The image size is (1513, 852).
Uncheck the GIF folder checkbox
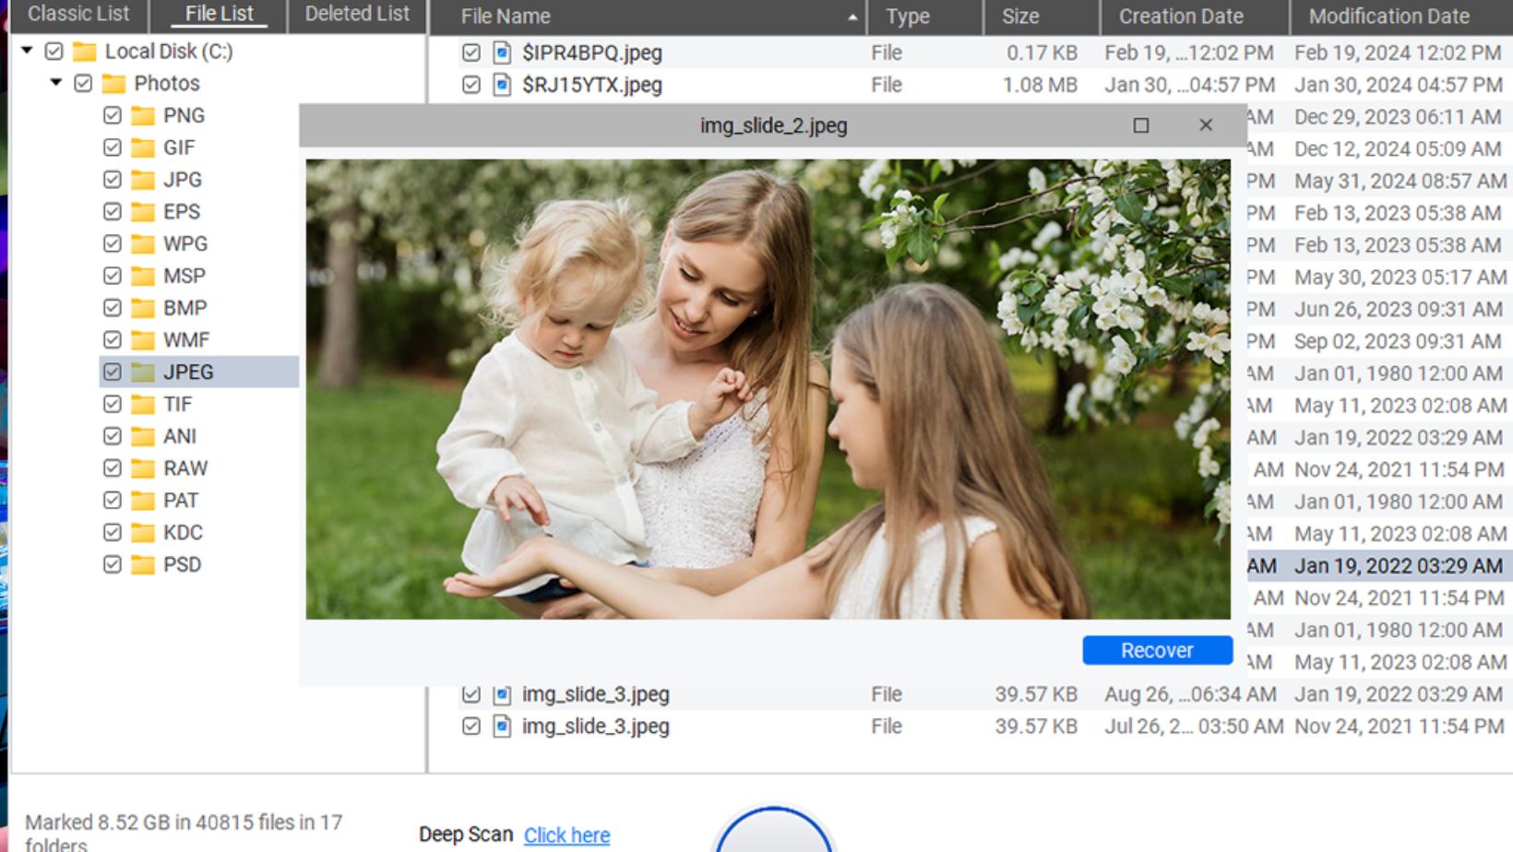point(113,148)
